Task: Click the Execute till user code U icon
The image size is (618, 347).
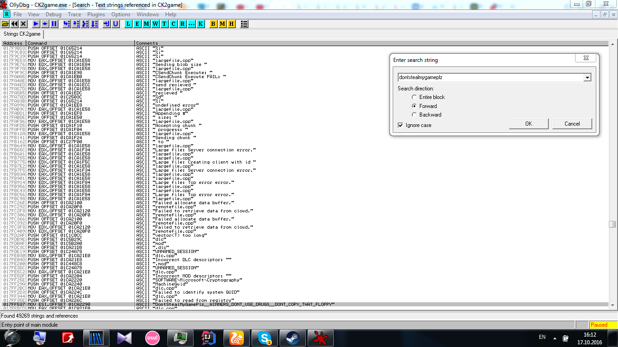Action: click(x=116, y=24)
